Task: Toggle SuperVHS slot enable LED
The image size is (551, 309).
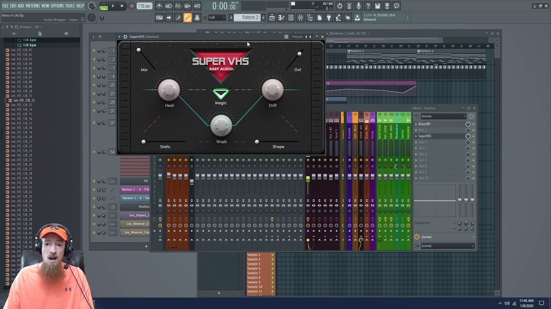Action: [474, 136]
